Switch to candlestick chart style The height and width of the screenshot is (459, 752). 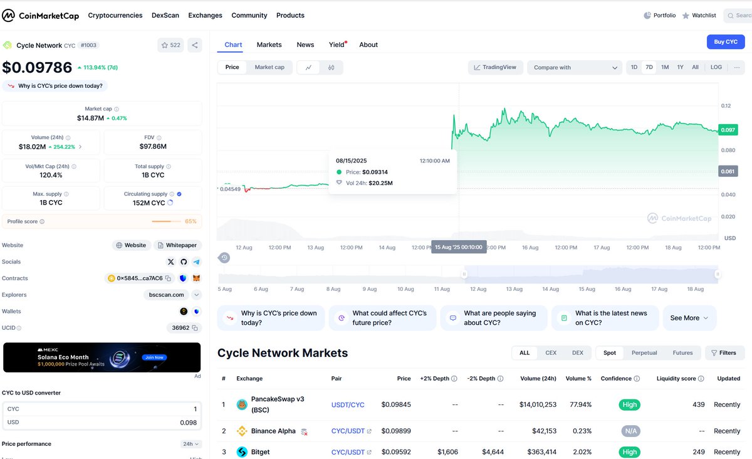(x=332, y=67)
